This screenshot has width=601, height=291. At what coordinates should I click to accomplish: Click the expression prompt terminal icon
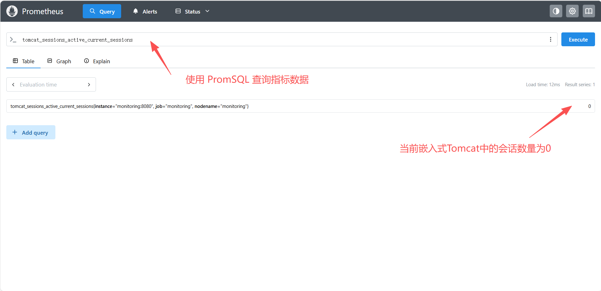point(13,40)
